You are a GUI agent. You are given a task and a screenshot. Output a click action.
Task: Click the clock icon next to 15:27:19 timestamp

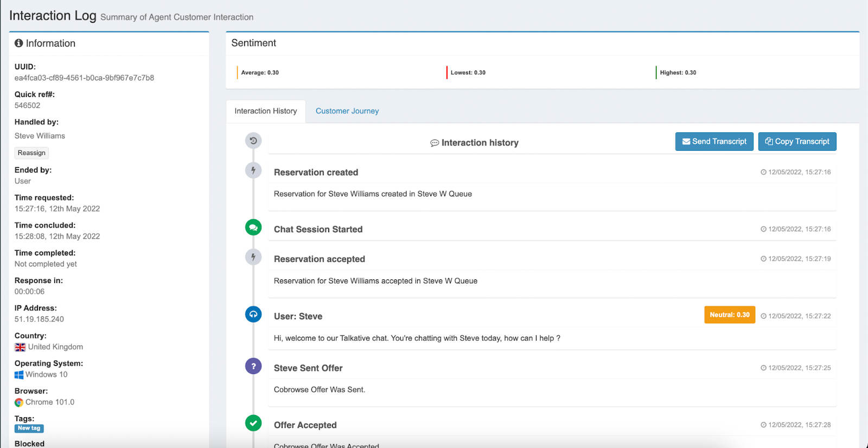tap(763, 259)
